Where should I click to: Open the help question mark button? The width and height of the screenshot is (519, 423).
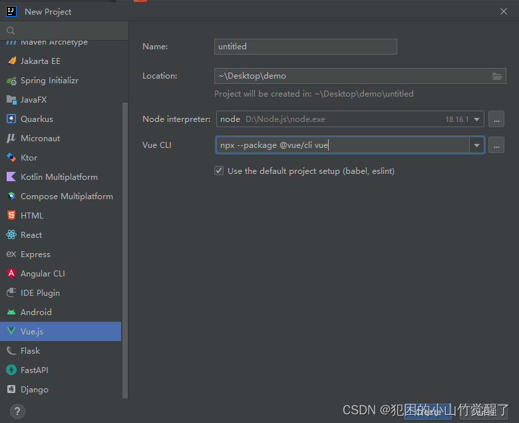(x=17, y=412)
